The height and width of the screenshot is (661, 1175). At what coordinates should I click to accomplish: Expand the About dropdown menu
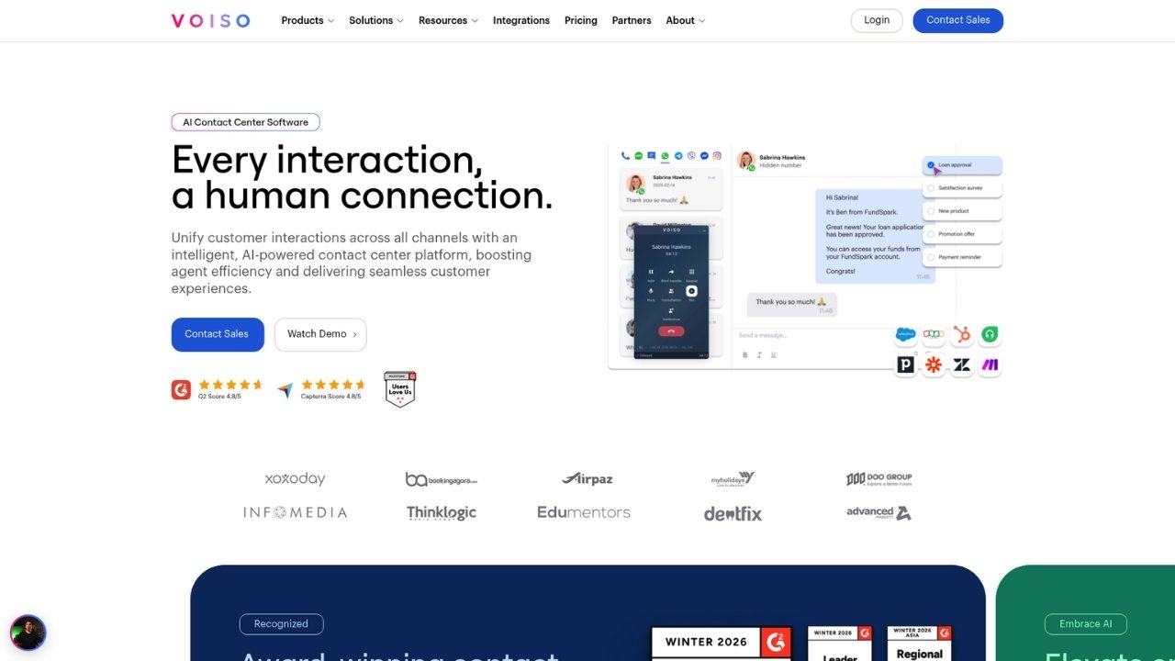(686, 20)
